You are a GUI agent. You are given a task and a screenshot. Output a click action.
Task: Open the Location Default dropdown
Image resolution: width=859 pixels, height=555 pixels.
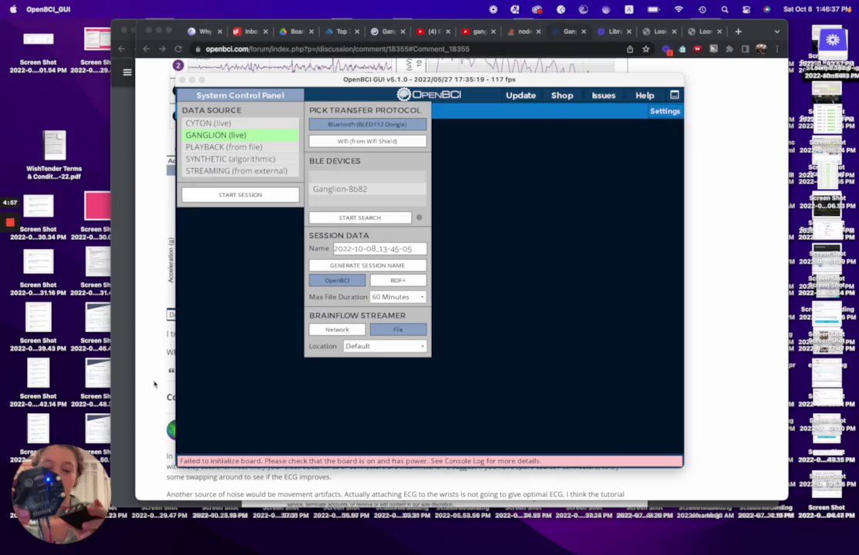pos(385,345)
